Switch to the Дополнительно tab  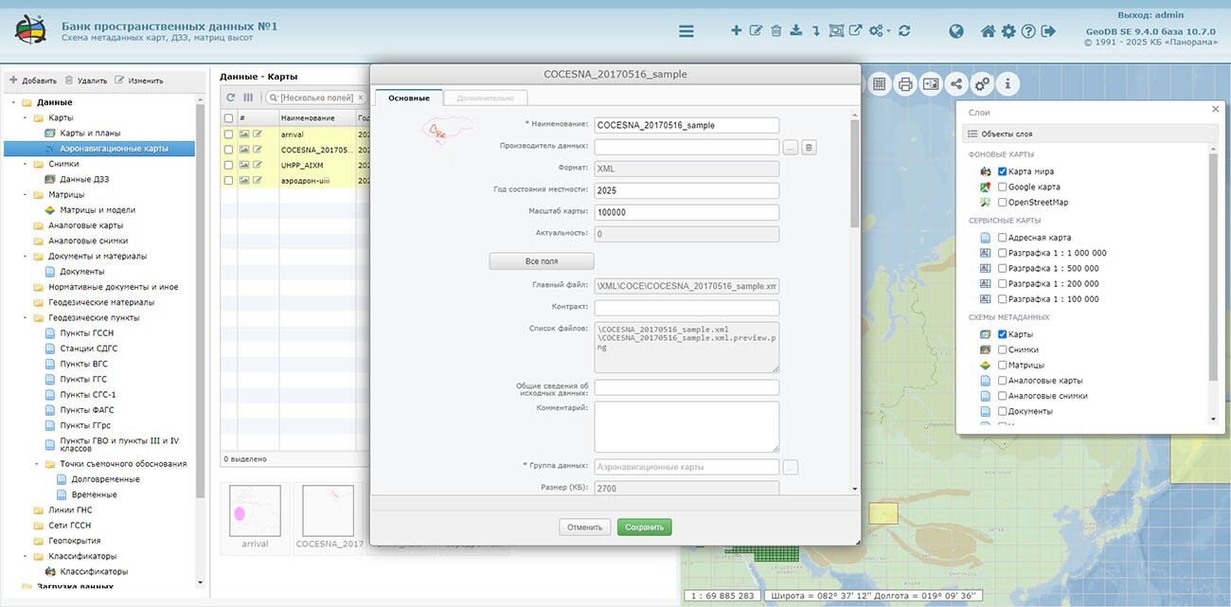pos(485,98)
